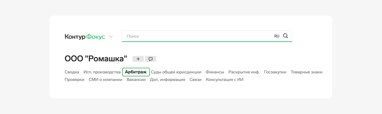Switch to the Финансы tab
Image resolution: width=382 pixels, height=114 pixels.
(215, 72)
